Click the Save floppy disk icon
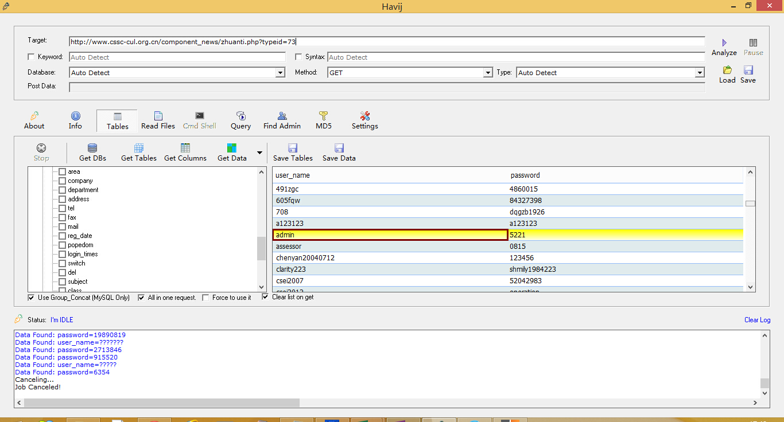Image resolution: width=784 pixels, height=422 pixels. coord(748,70)
